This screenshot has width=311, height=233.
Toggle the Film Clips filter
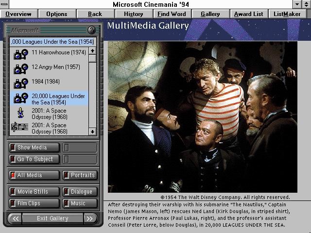tap(35, 203)
